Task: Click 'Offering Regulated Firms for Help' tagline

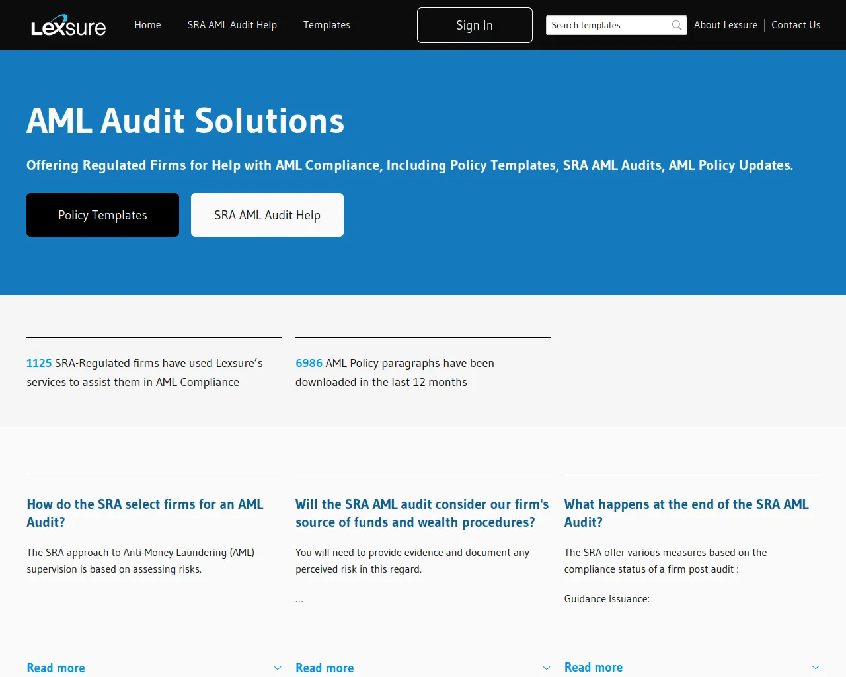Action: tap(410, 165)
